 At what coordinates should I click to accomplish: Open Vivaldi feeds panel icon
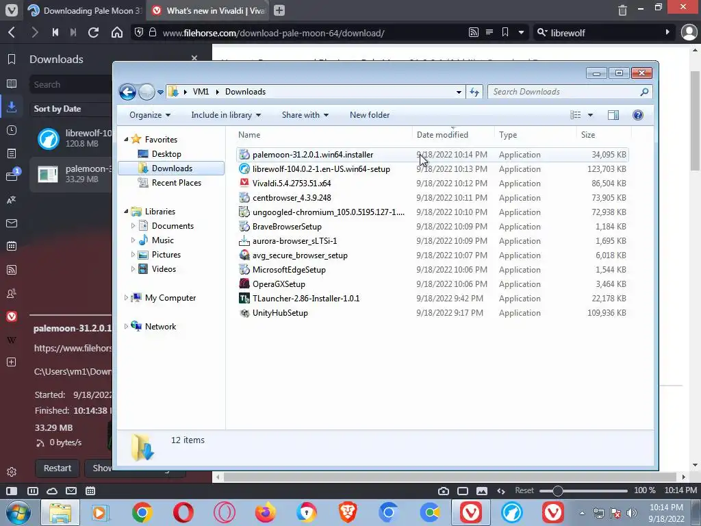(x=12, y=270)
